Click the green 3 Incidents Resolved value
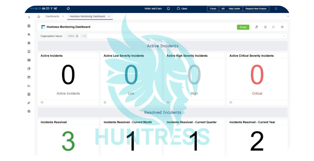This screenshot has height=161, width=314. point(68,141)
